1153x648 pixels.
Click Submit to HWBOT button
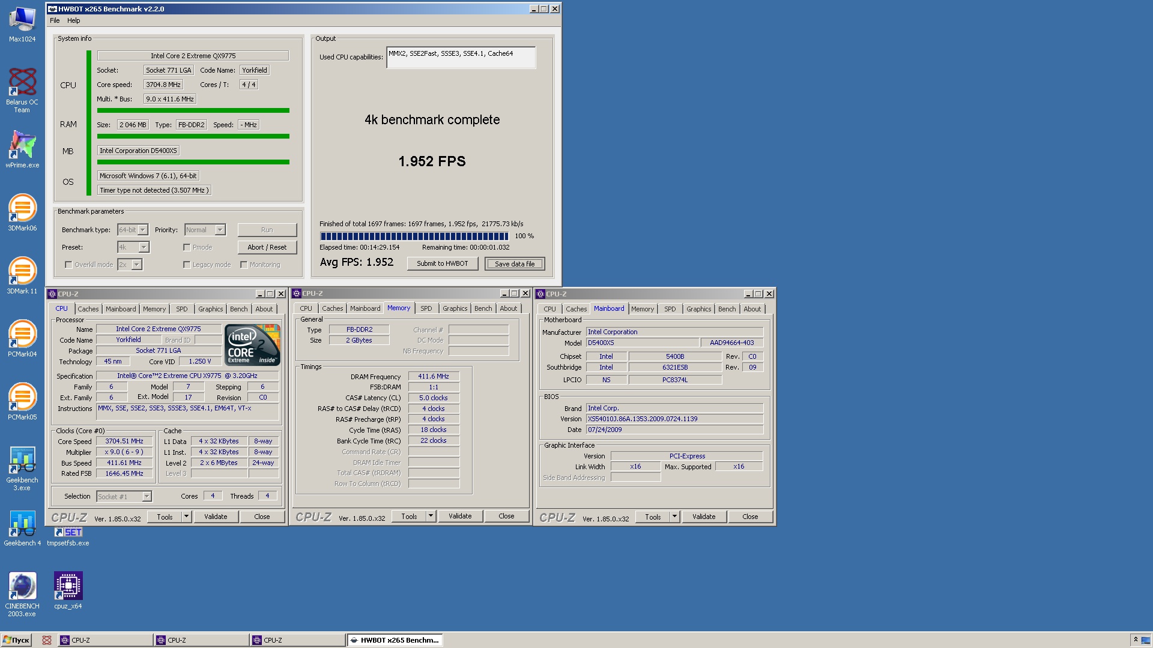pos(443,263)
